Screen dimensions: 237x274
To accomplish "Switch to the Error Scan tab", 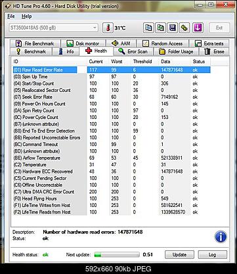I will (x=133, y=51).
